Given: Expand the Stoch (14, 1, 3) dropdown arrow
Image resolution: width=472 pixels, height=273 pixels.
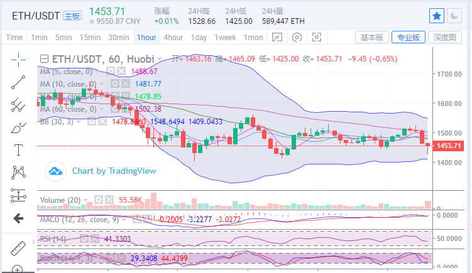Looking at the screenshot, I should pos(97,258).
